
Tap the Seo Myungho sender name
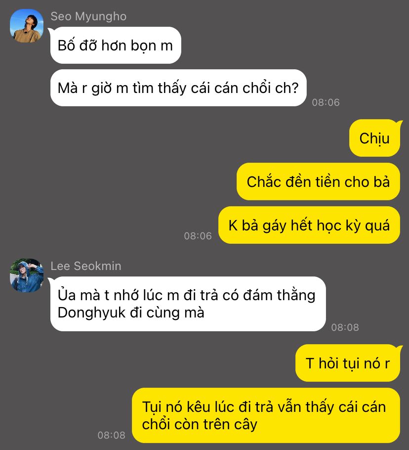click(x=88, y=16)
